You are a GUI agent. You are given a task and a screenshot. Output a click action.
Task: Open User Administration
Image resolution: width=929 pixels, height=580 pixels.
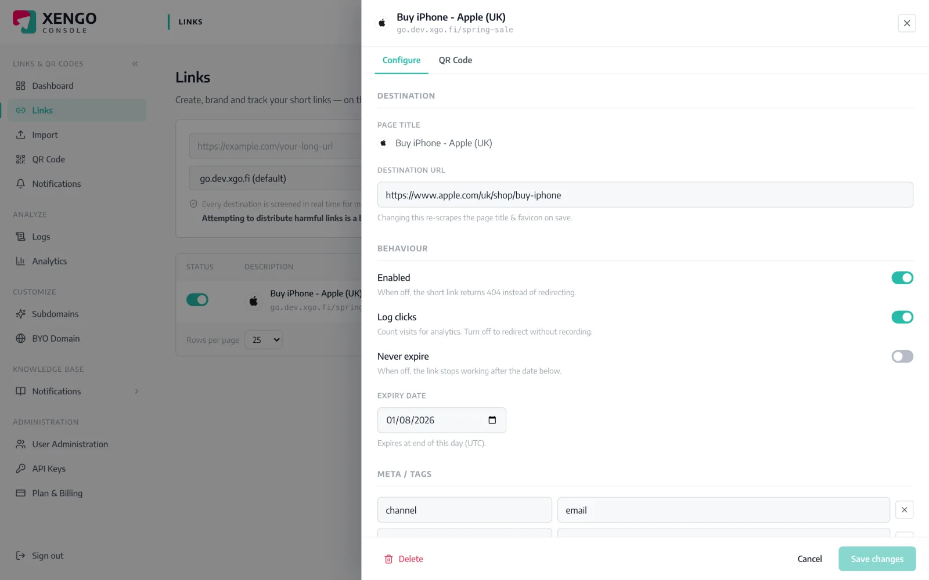coord(77,444)
